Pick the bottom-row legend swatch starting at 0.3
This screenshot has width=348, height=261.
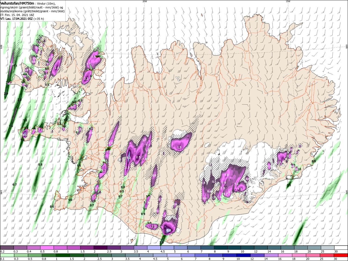[x=21, y=255]
